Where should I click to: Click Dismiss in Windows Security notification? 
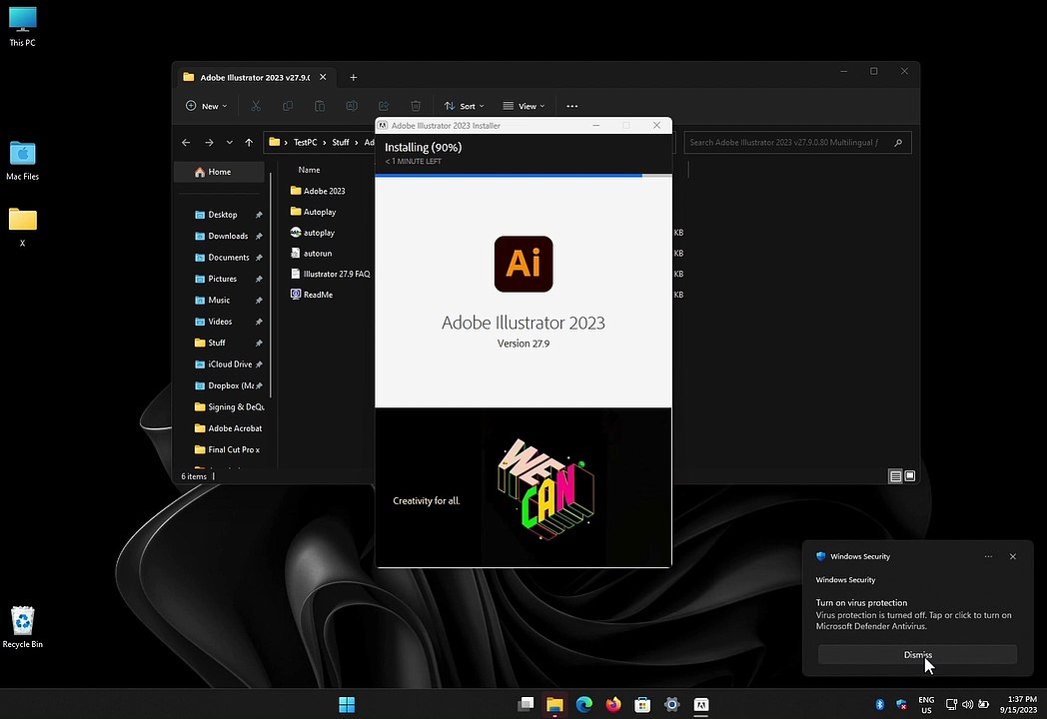point(917,654)
